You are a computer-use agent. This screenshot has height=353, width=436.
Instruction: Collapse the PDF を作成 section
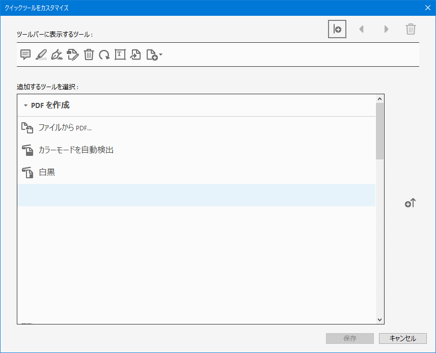[x=25, y=105]
